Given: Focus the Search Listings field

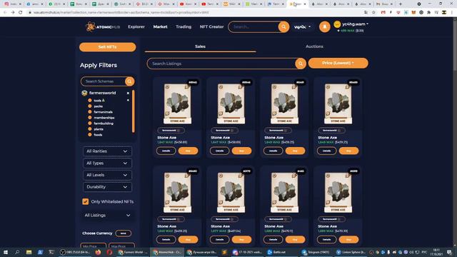Looking at the screenshot, I should (x=223, y=64).
